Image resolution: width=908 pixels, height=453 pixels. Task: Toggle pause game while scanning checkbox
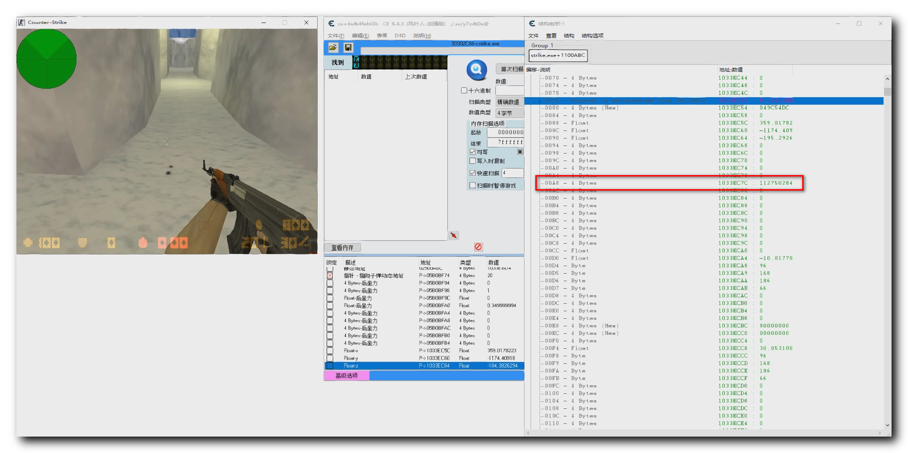[x=473, y=185]
